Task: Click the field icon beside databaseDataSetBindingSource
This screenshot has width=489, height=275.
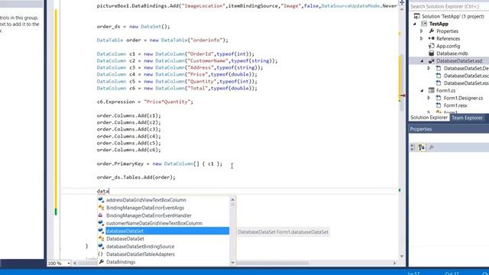Action: point(101,246)
